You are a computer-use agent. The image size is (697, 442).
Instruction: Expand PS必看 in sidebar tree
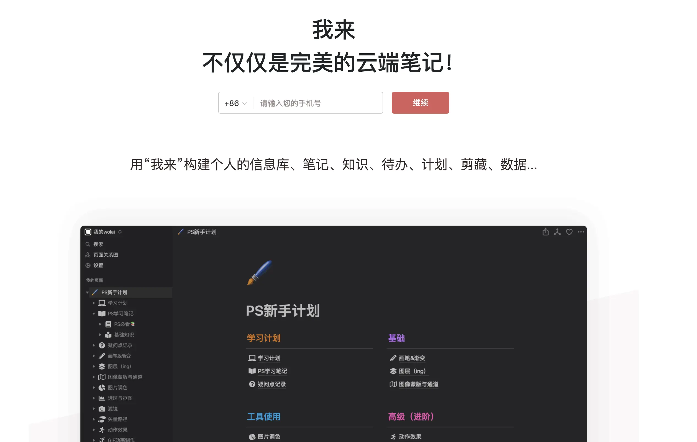[100, 324]
